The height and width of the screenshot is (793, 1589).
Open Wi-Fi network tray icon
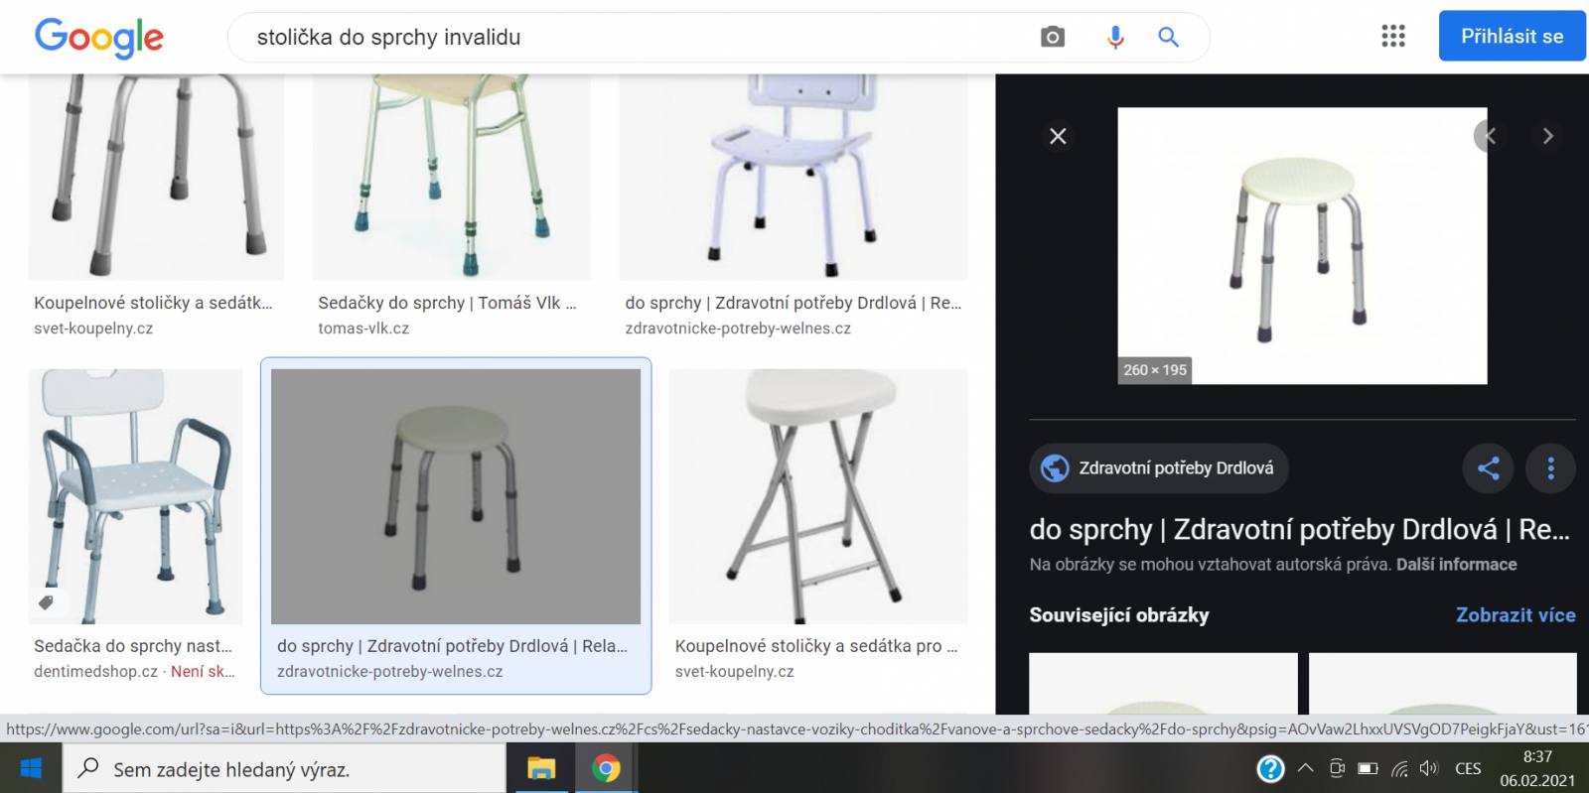coord(1399,768)
